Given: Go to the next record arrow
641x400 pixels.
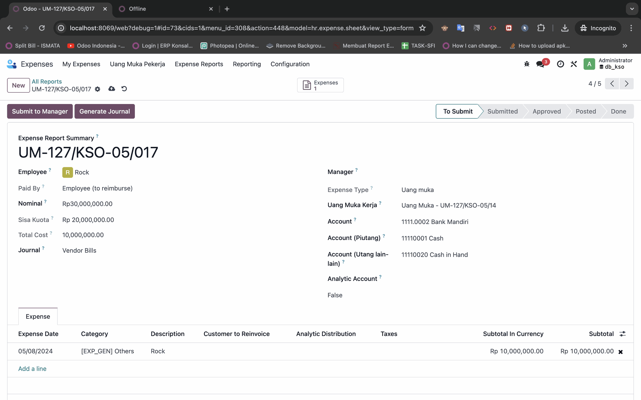Looking at the screenshot, I should point(627,84).
